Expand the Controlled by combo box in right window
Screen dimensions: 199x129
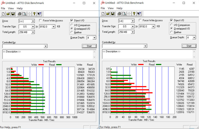click(145, 46)
